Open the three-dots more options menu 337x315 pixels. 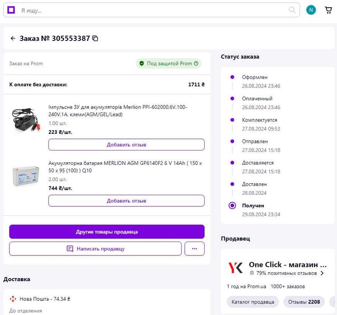195,248
